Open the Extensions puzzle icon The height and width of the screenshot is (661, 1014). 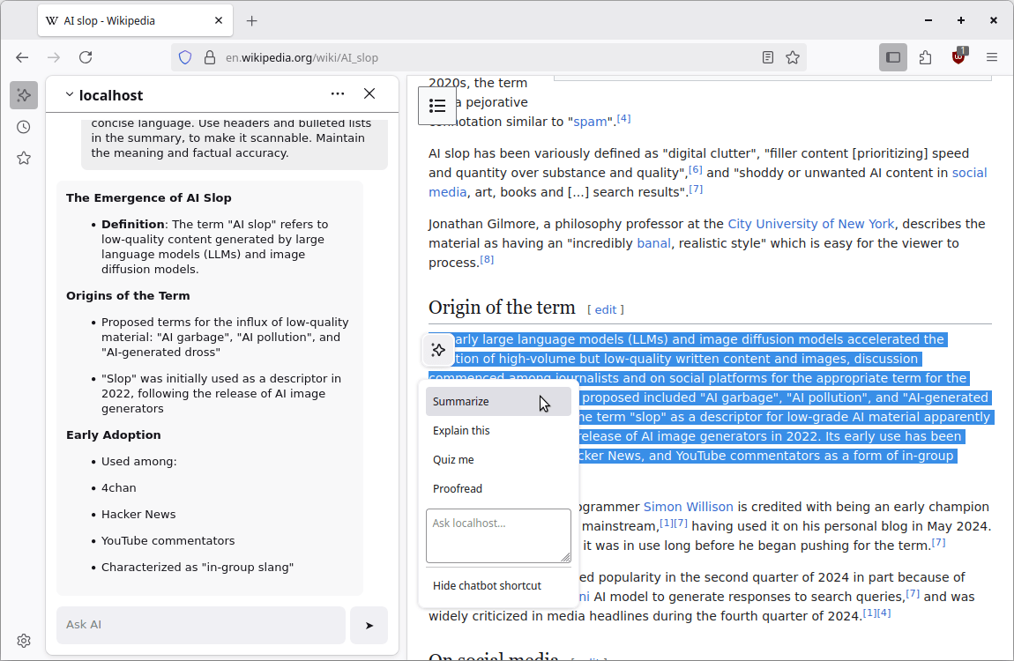coord(925,57)
